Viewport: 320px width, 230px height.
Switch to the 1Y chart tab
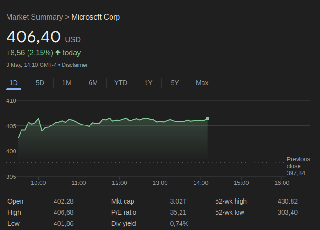(148, 83)
